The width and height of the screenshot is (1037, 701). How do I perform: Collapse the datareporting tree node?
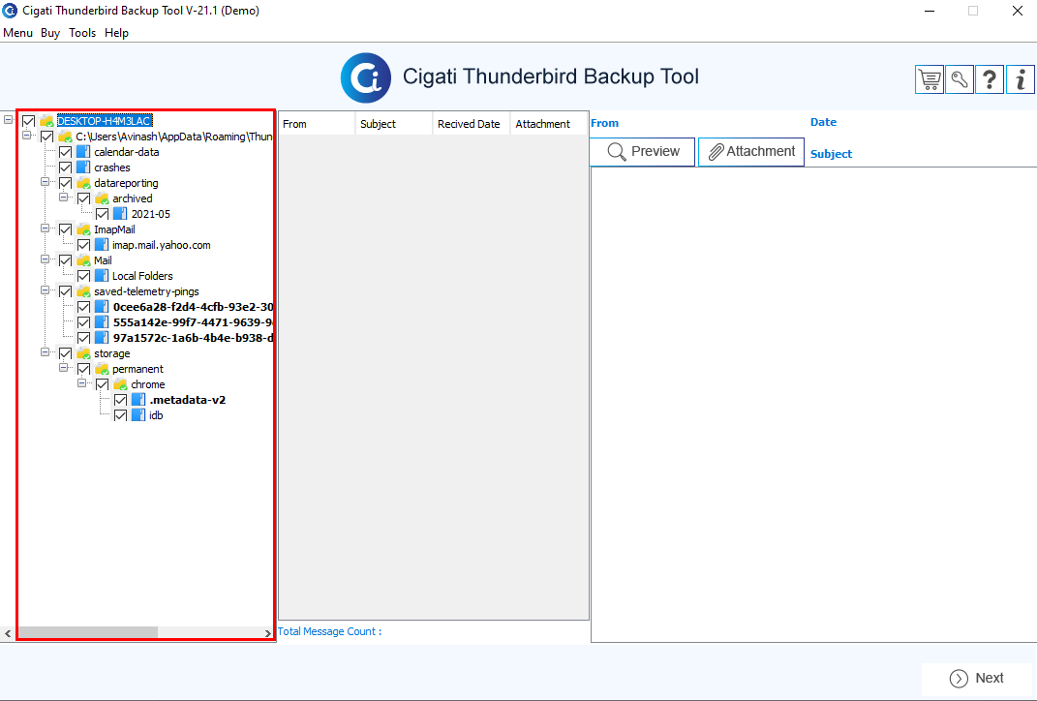click(x=46, y=182)
